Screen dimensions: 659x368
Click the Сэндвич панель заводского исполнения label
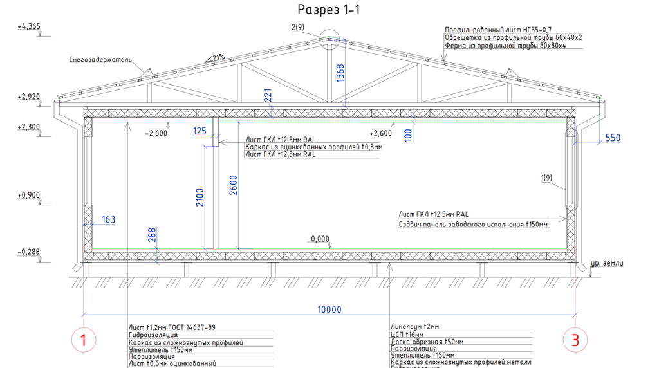click(473, 225)
